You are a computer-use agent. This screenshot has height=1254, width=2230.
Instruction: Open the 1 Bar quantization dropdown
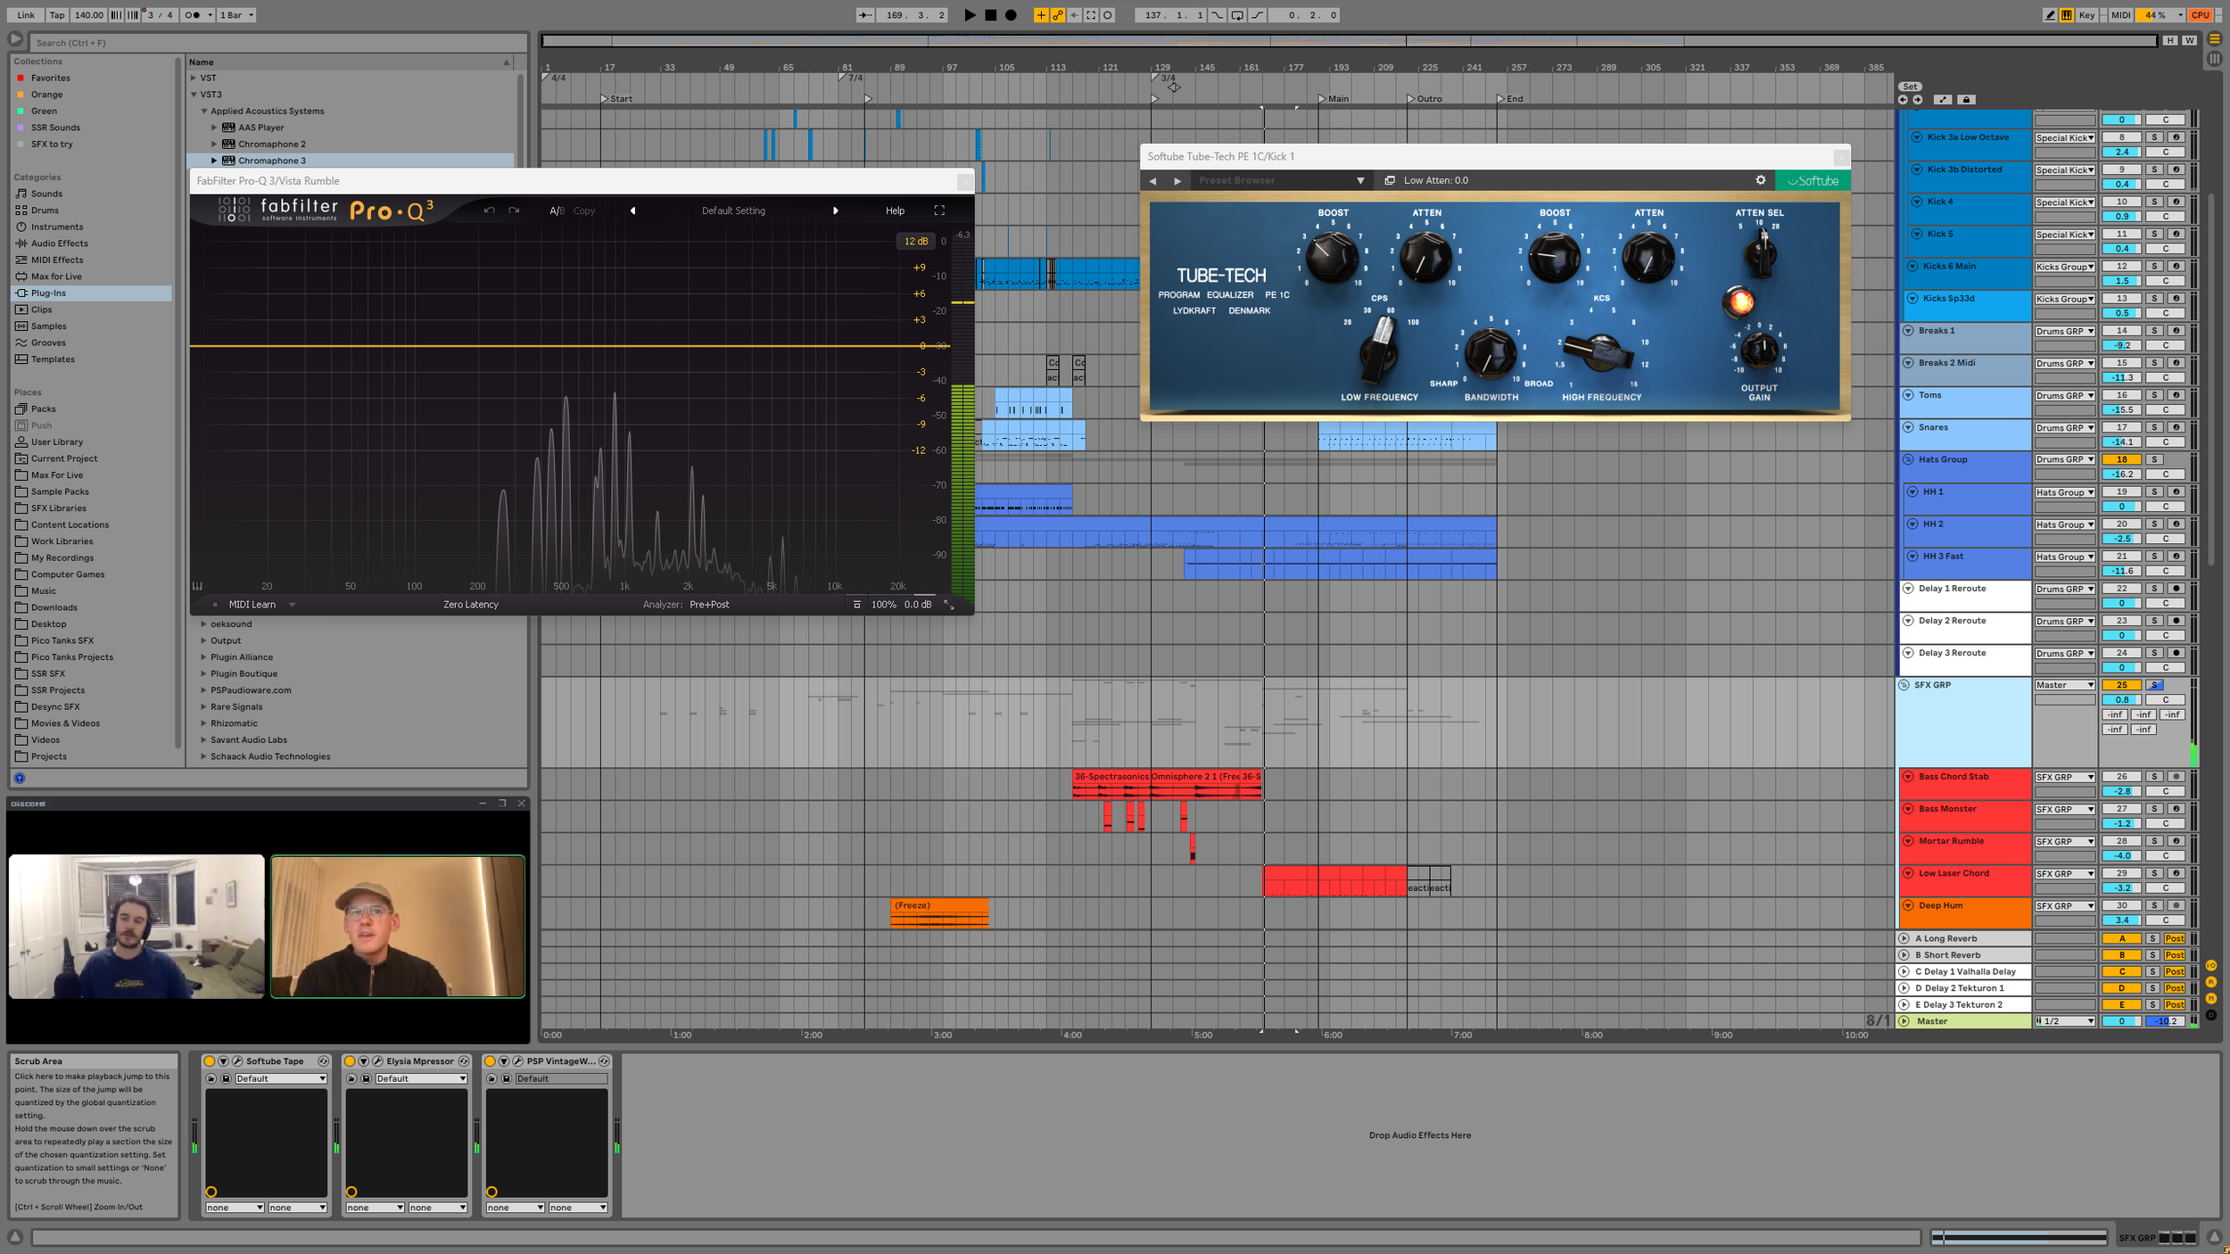click(237, 15)
